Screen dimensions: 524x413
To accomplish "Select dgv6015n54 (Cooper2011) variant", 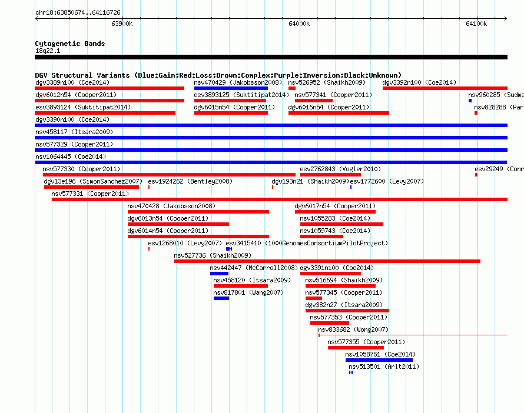I will [x=231, y=113].
